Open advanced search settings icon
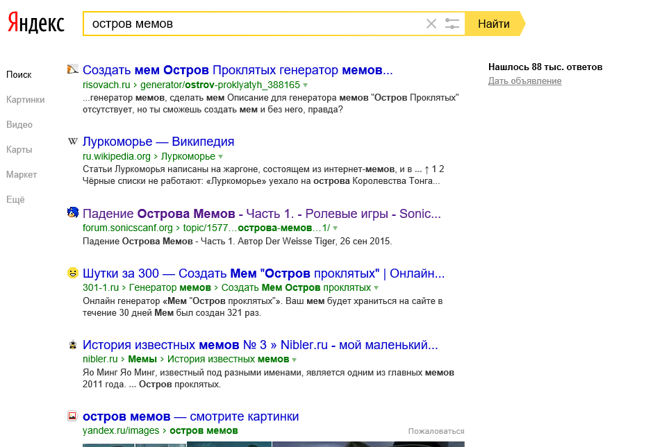 (x=452, y=23)
